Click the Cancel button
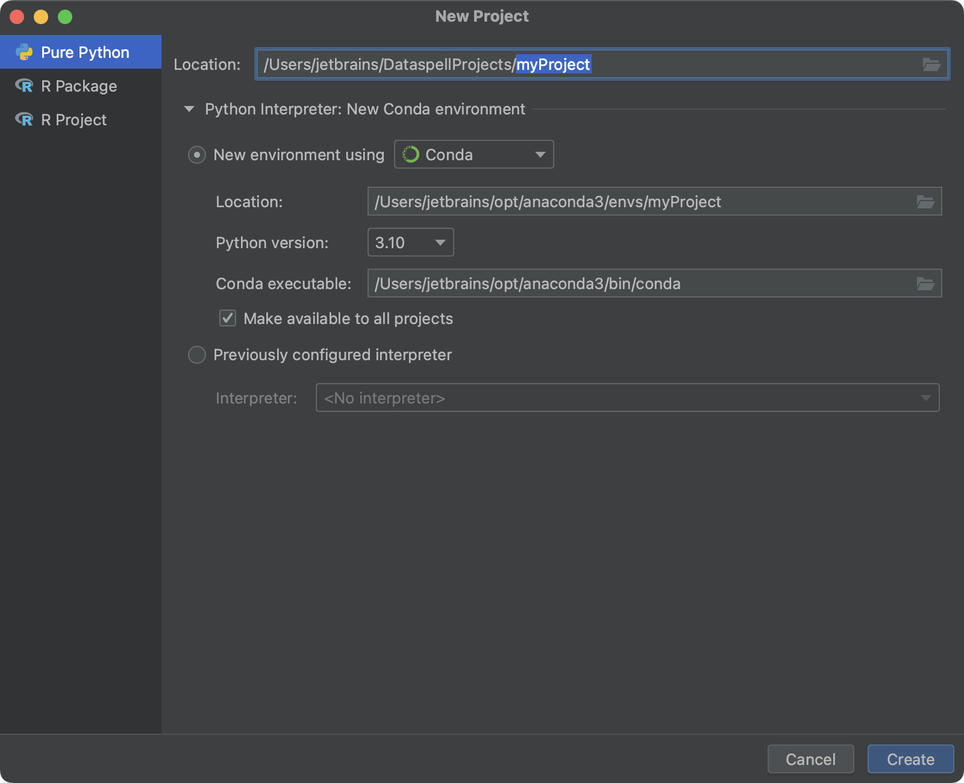The image size is (964, 783). (x=810, y=759)
